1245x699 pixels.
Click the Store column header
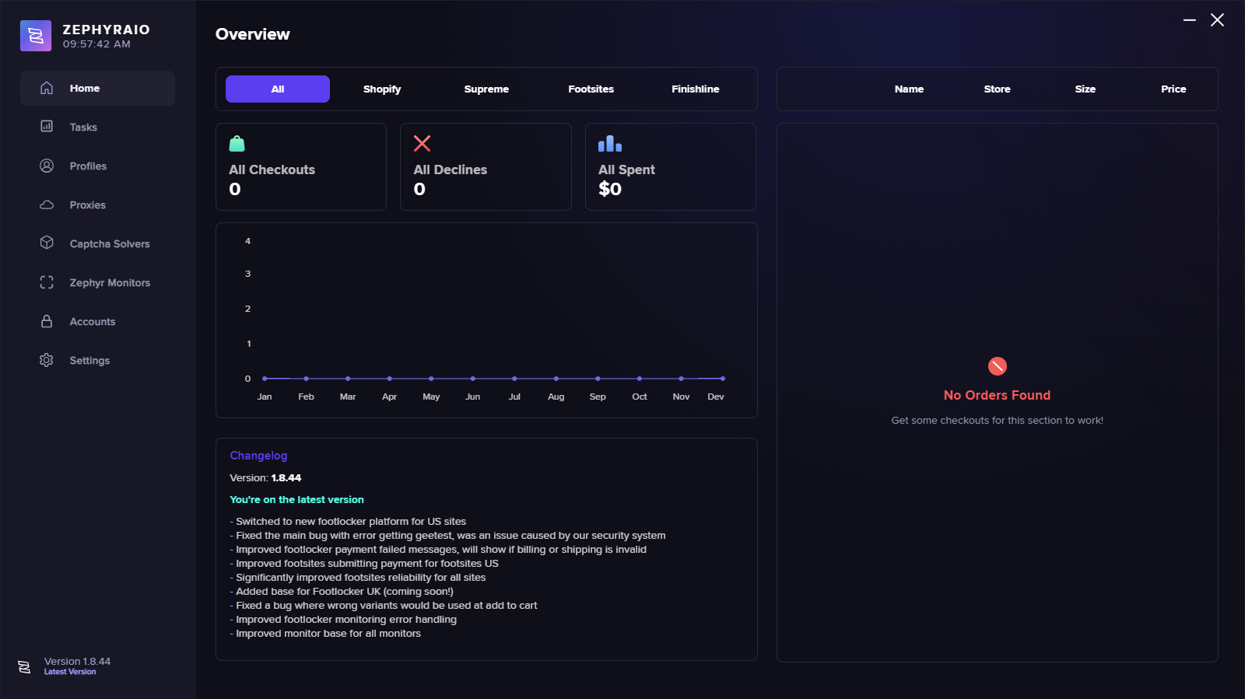[x=997, y=89]
